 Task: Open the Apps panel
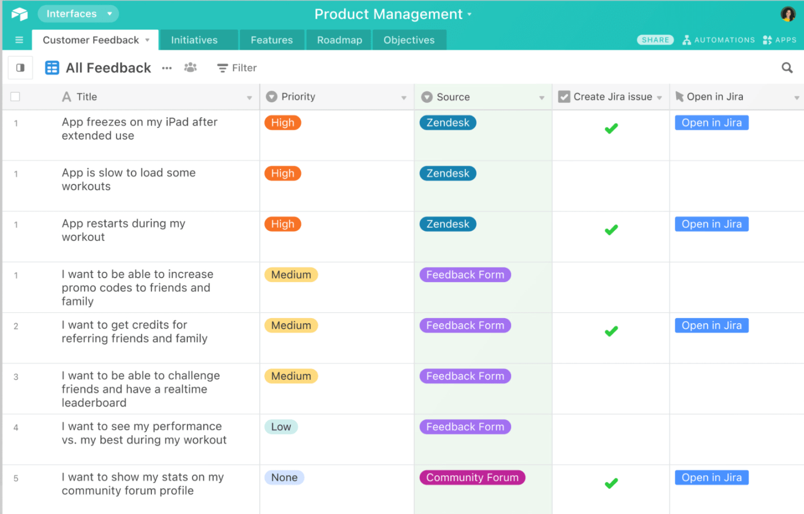tap(779, 40)
